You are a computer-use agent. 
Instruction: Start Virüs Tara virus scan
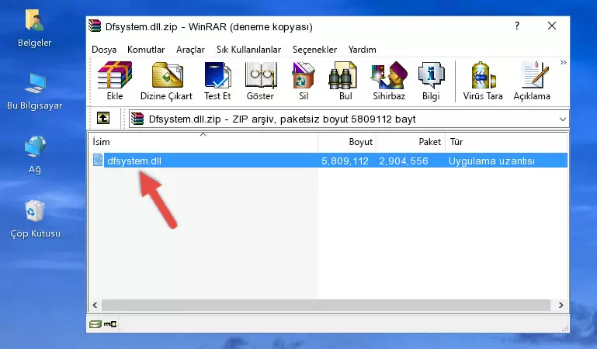[x=483, y=75]
